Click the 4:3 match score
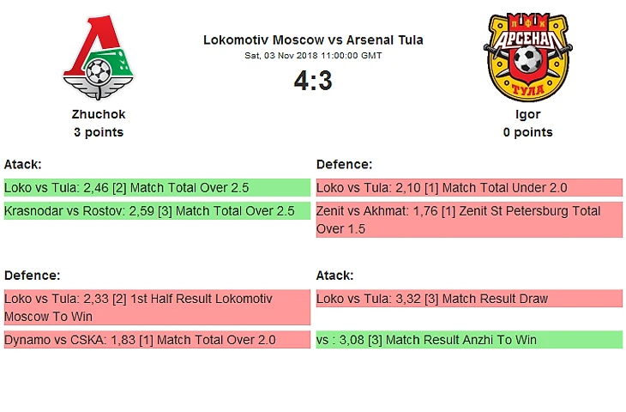Screen dimensions: 626x412 click(313, 81)
